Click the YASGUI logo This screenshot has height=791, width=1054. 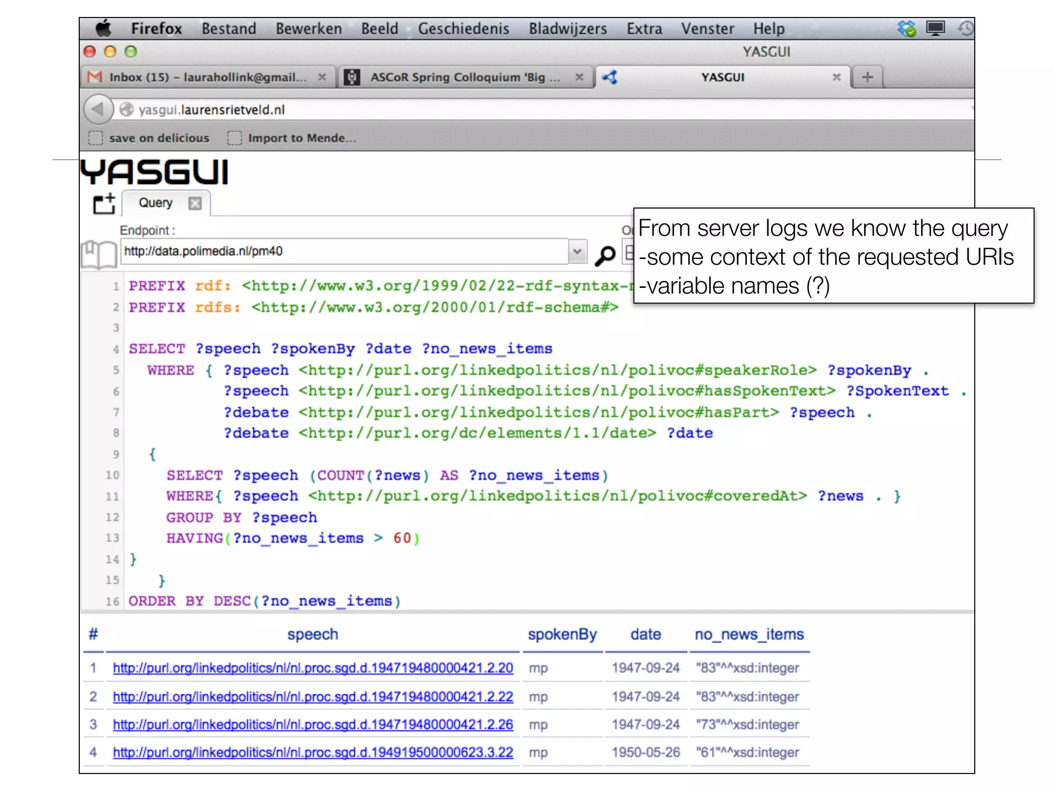154,172
